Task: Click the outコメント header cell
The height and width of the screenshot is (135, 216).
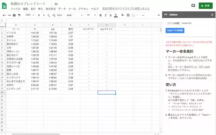Action: (x=107, y=29)
